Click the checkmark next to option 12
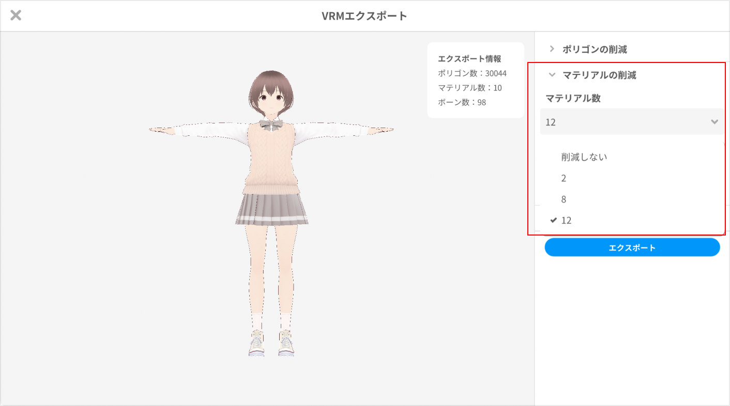Viewport: 730px width, 406px height. (x=554, y=220)
